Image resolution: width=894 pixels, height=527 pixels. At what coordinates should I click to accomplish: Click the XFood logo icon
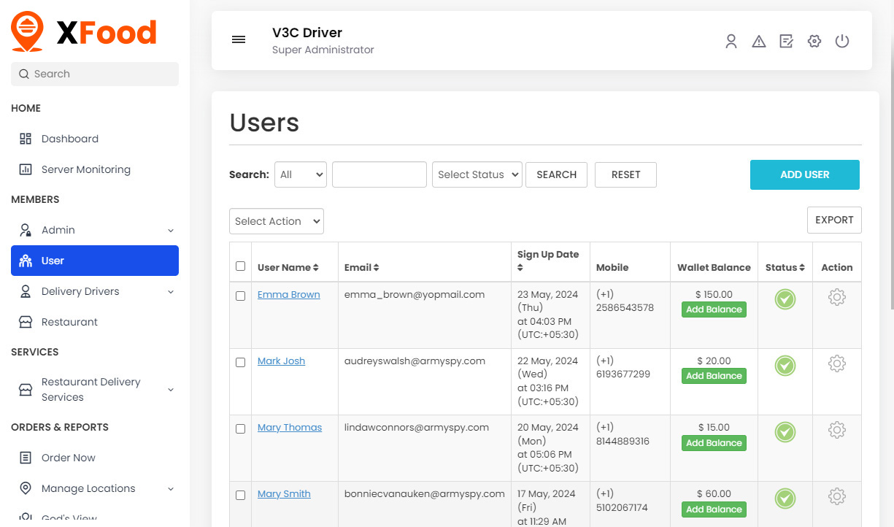pyautogui.click(x=28, y=31)
